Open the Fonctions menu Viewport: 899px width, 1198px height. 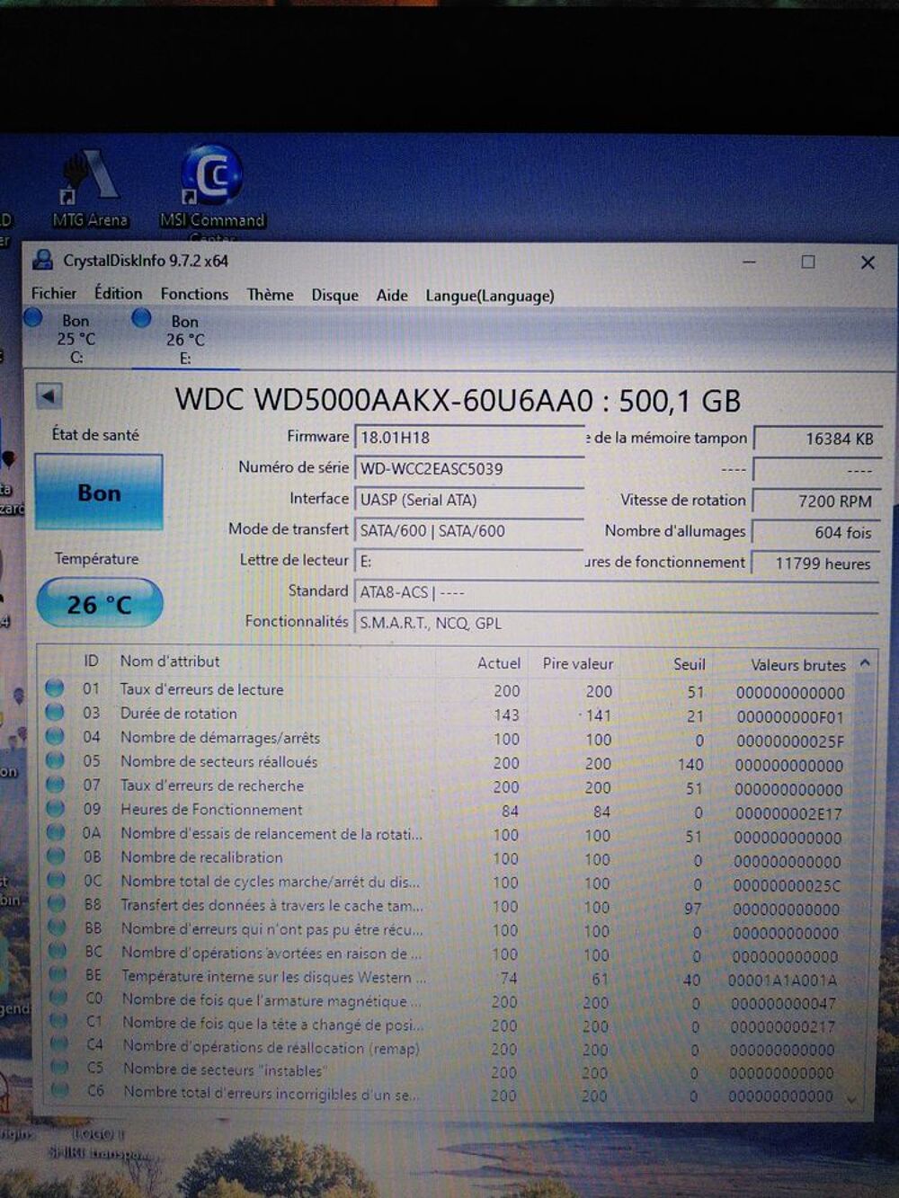[x=194, y=294]
